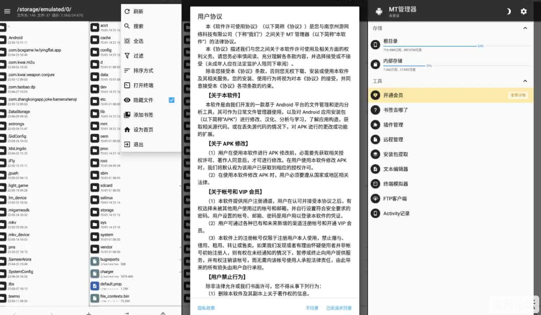Open 书签去哪了 question mark icon
This screenshot has height=315, width=541.
coord(375,110)
